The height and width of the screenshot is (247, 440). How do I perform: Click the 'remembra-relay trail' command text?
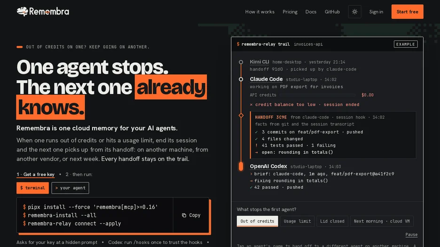tap(266, 44)
